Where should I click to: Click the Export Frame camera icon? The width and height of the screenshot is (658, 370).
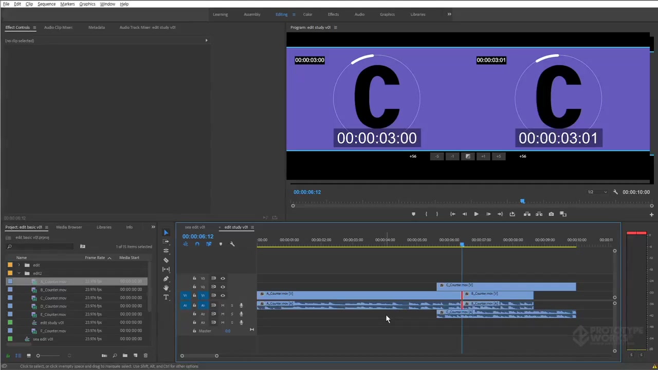[x=551, y=214]
